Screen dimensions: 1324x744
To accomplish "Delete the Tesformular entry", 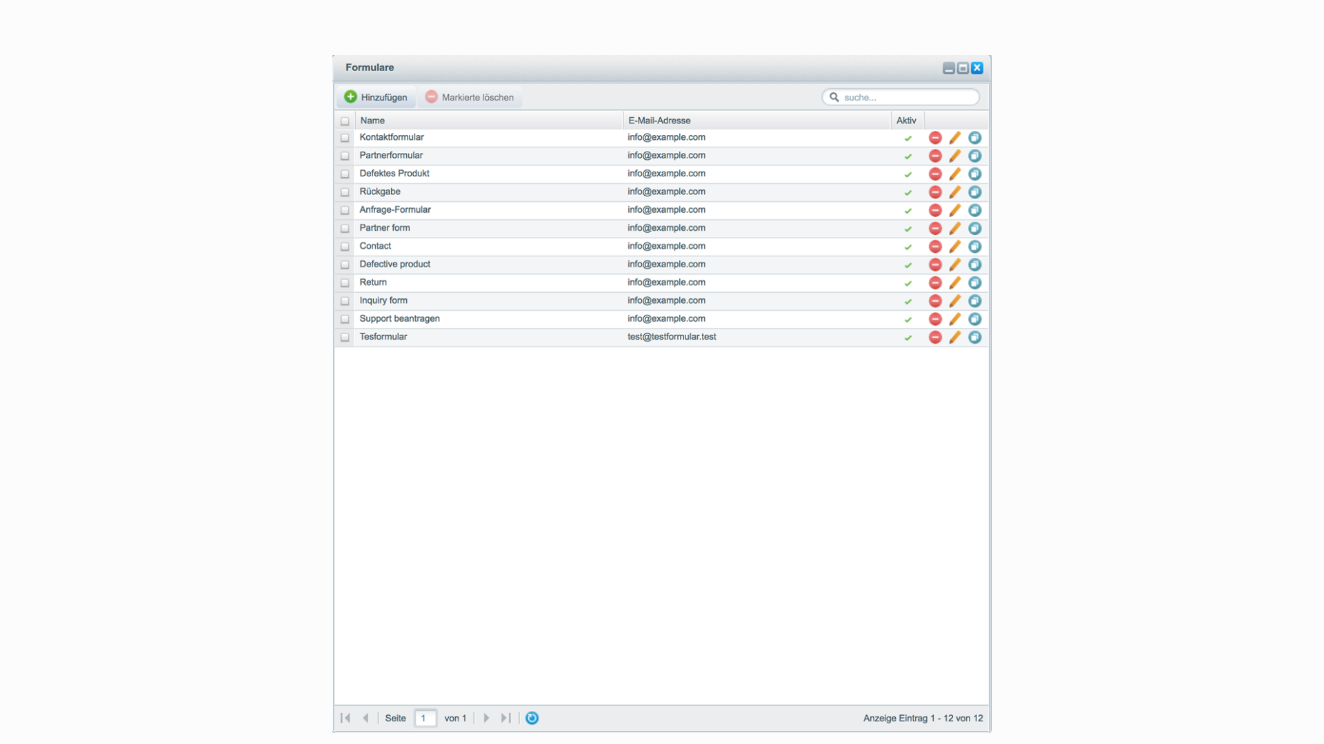I will coord(935,337).
